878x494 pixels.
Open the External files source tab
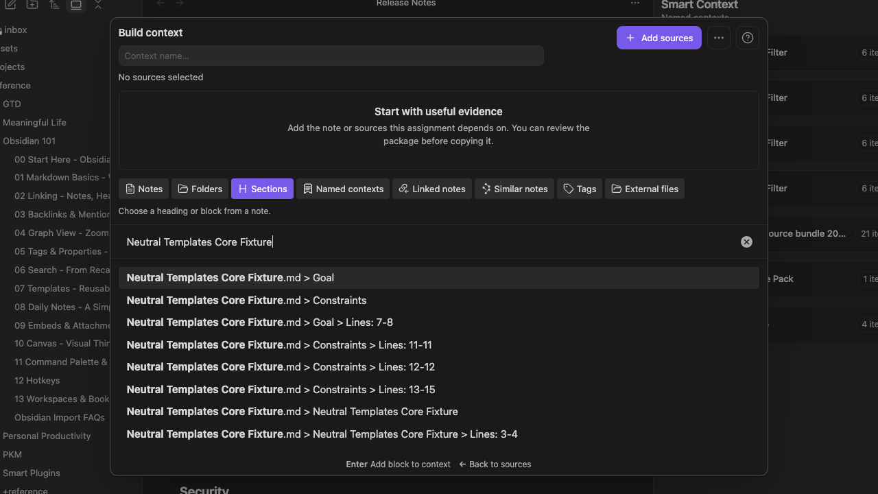(x=645, y=189)
